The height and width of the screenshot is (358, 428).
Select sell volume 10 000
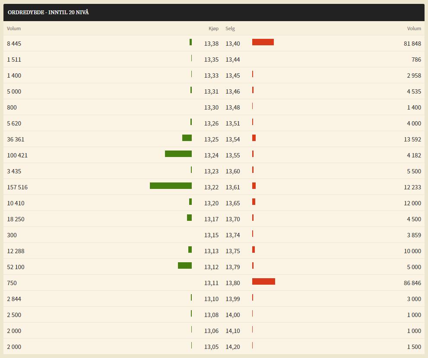412,251
